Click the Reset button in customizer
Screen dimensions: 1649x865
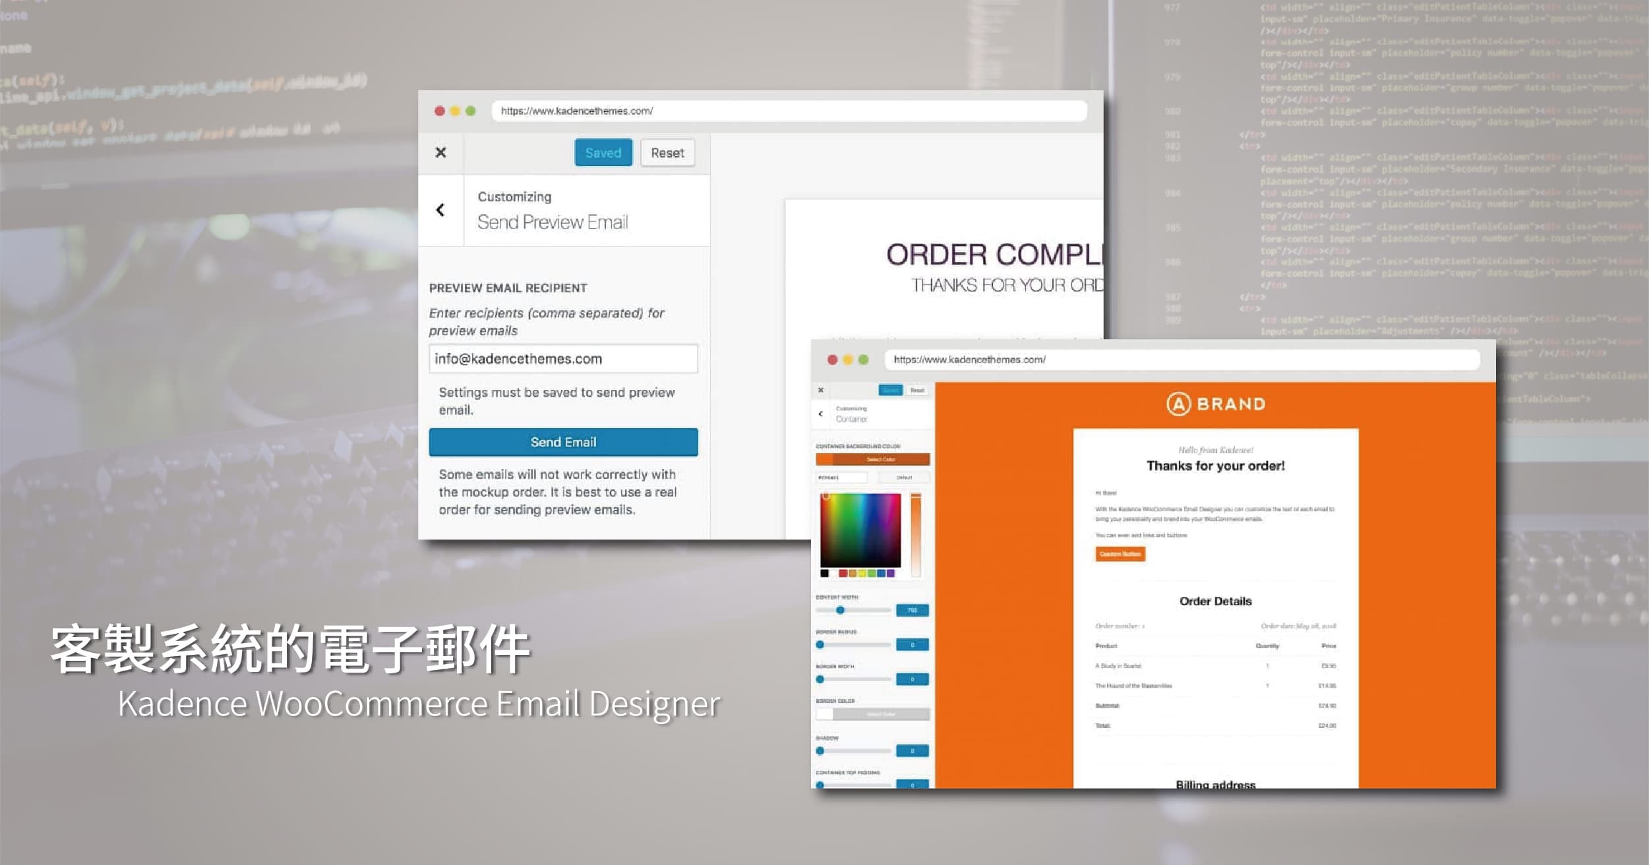665,153
